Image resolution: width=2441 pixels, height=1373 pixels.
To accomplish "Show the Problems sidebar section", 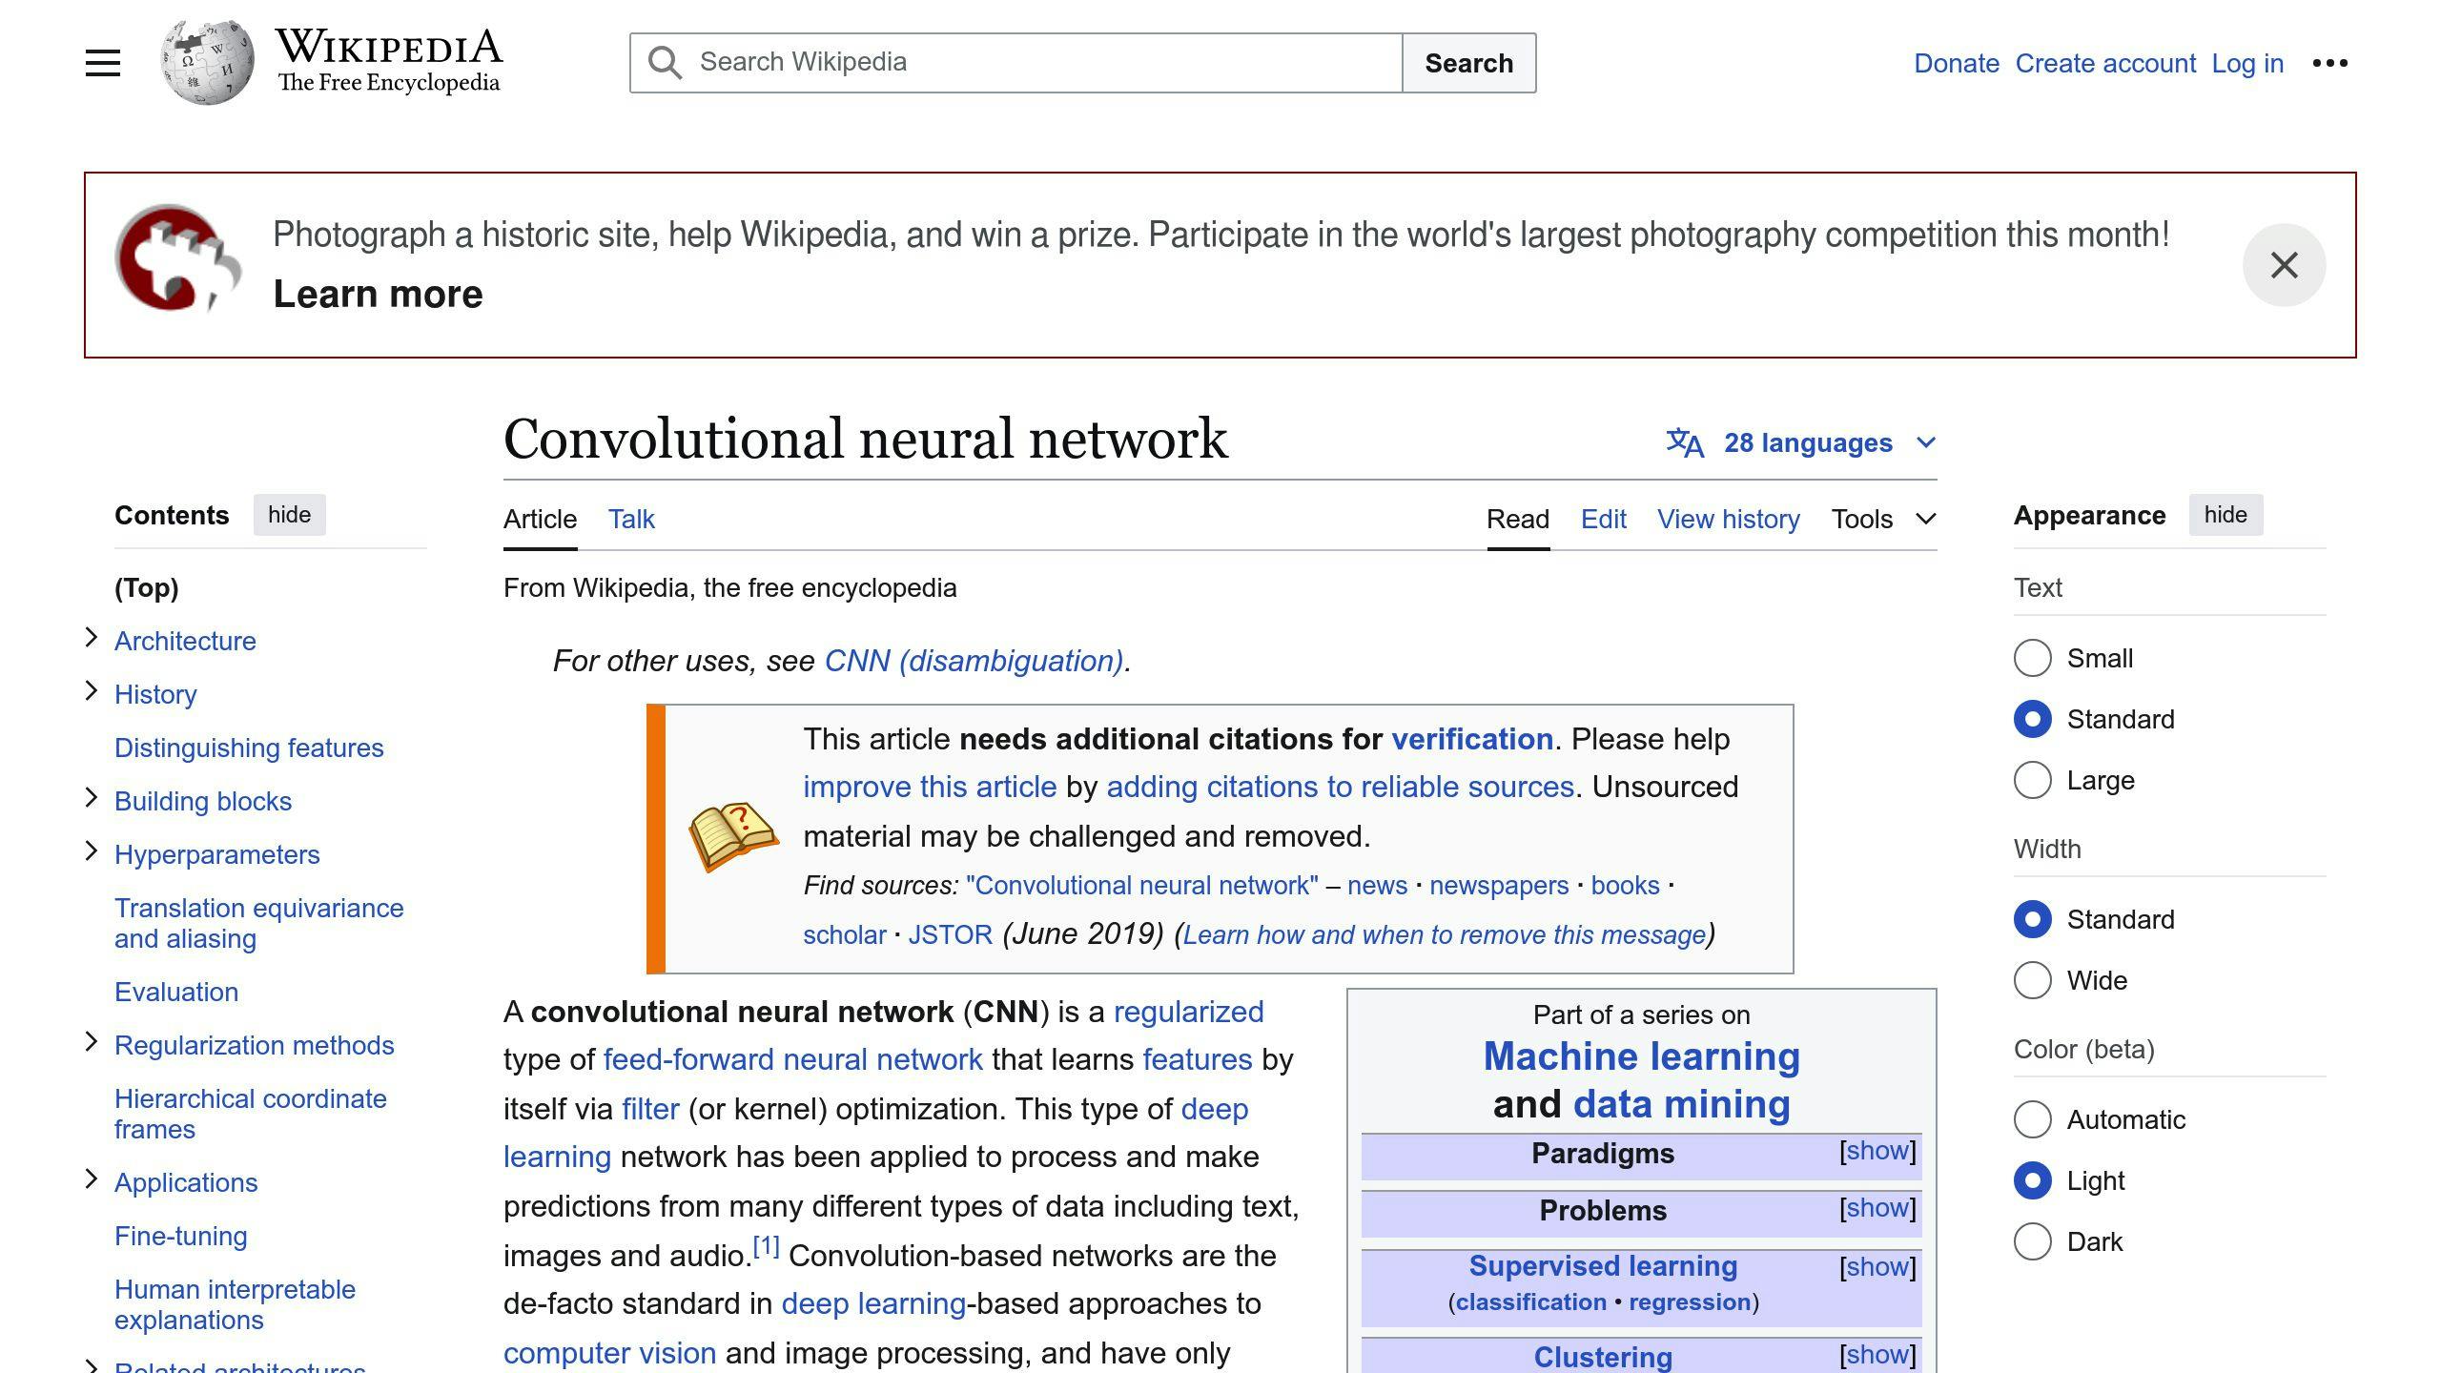I will 1877,1208.
